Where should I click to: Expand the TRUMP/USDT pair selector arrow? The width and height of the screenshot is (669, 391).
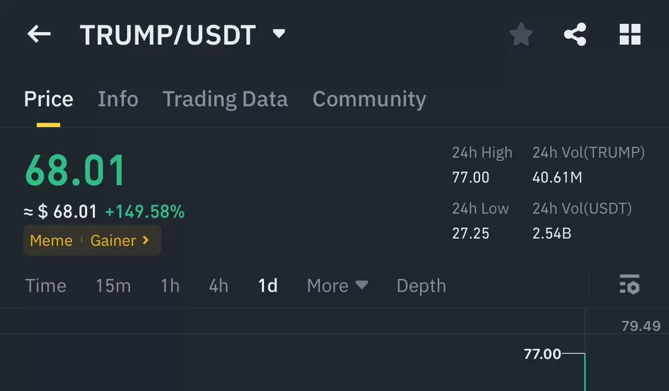click(x=279, y=34)
